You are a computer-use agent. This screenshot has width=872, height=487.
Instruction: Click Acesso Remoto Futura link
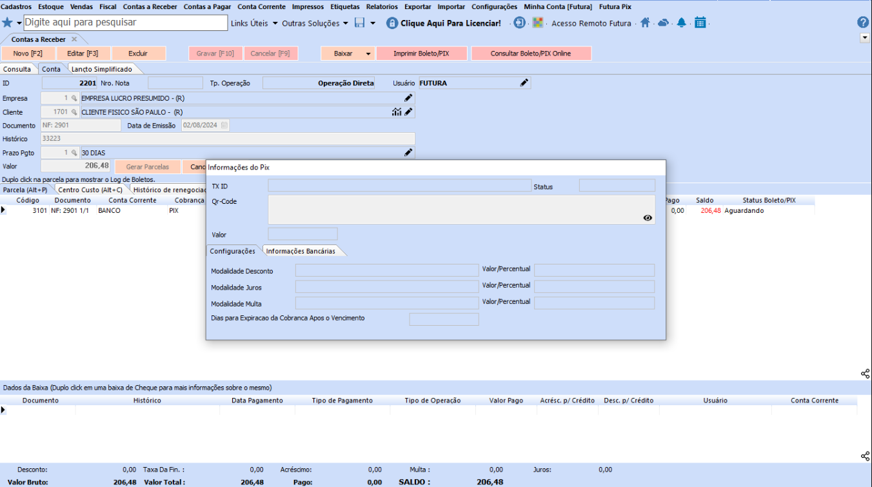point(591,23)
